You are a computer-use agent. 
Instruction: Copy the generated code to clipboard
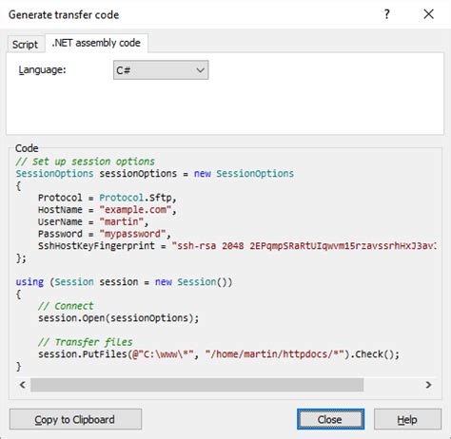point(75,419)
